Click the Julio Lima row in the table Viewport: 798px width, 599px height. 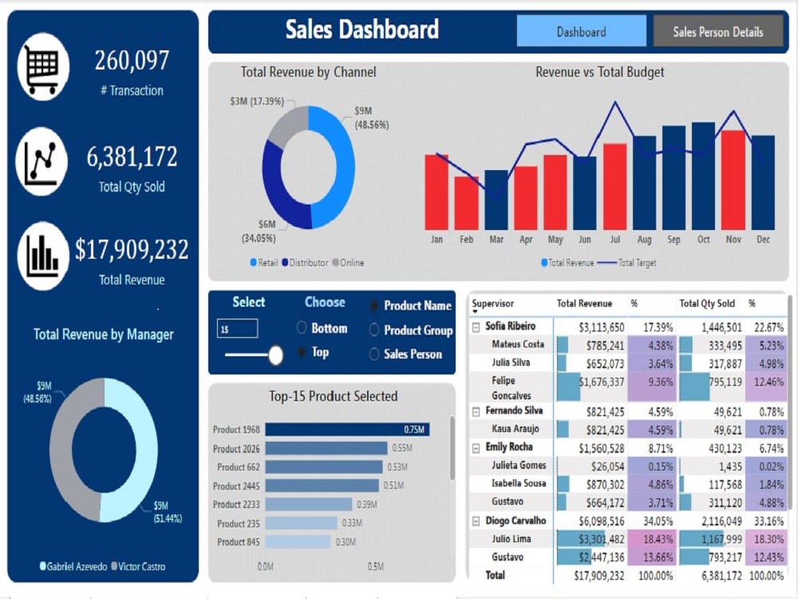[x=512, y=538]
